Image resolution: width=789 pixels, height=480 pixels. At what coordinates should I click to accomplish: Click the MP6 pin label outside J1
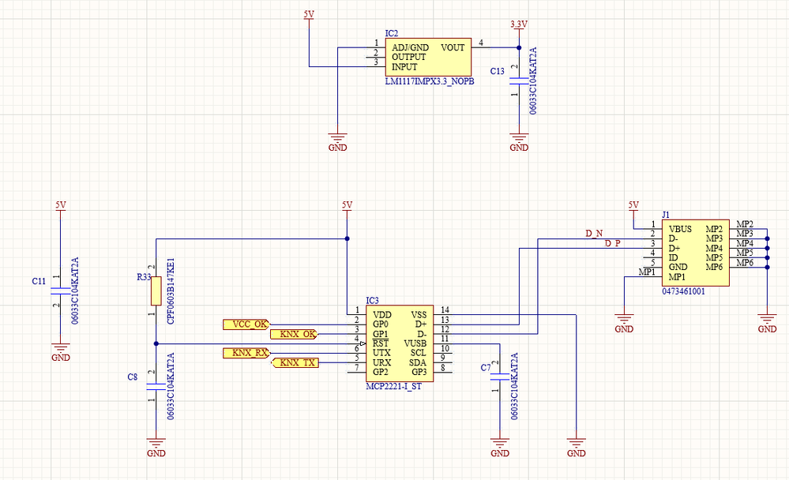click(x=745, y=263)
